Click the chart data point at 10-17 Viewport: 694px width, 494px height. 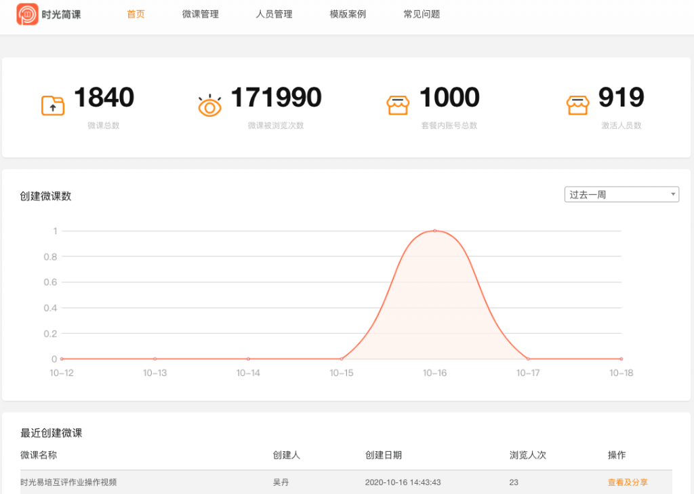click(528, 358)
